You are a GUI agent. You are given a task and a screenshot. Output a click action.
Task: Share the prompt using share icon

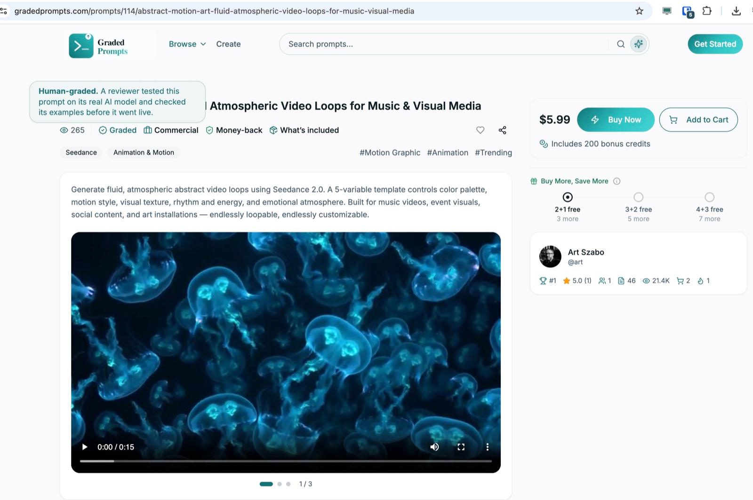[502, 130]
